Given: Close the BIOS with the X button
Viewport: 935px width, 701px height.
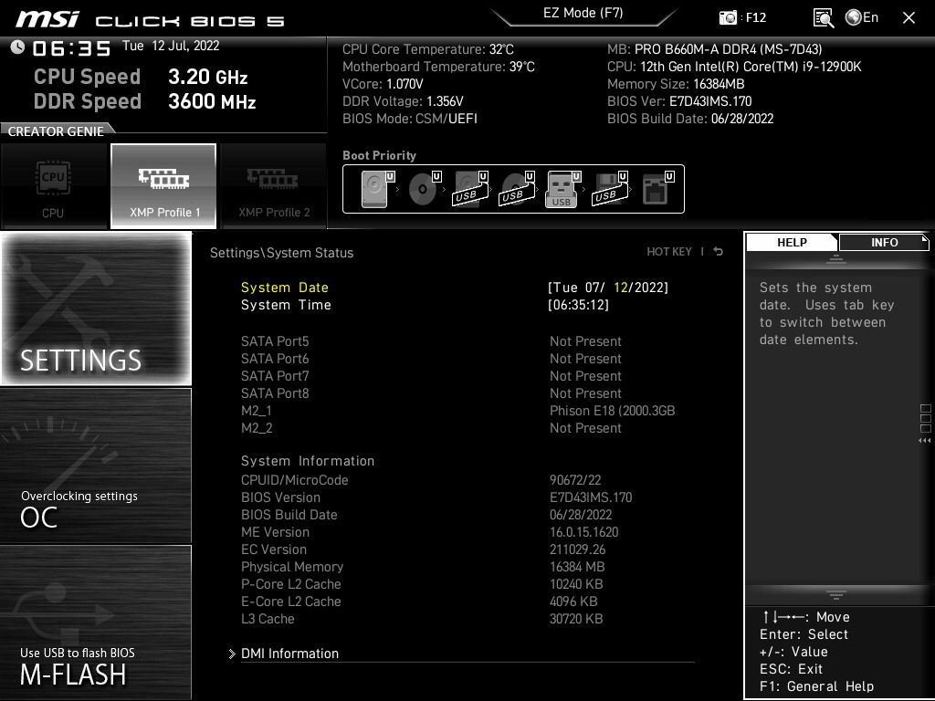Looking at the screenshot, I should coord(909,18).
